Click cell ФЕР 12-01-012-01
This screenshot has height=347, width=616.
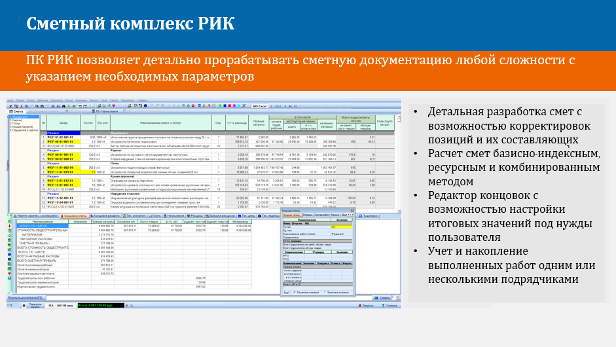pos(63,181)
